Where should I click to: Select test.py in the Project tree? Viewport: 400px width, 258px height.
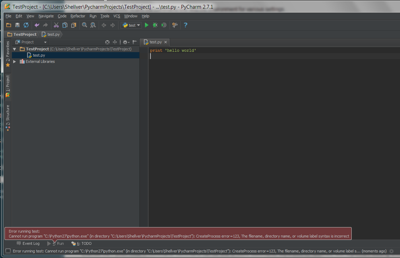[39, 55]
